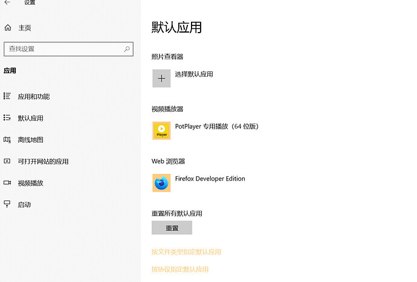
Task: Click the 默认应用 page heading
Action: pyautogui.click(x=176, y=27)
